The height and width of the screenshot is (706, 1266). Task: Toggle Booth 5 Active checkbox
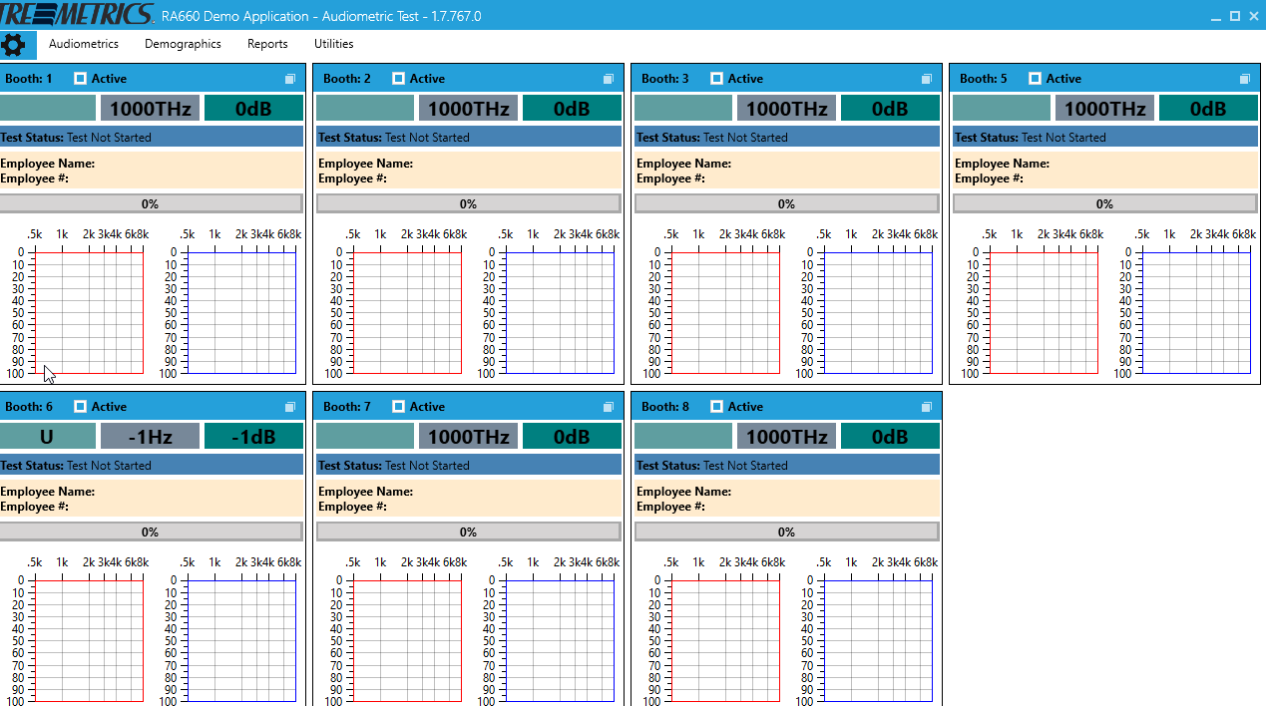point(1036,79)
